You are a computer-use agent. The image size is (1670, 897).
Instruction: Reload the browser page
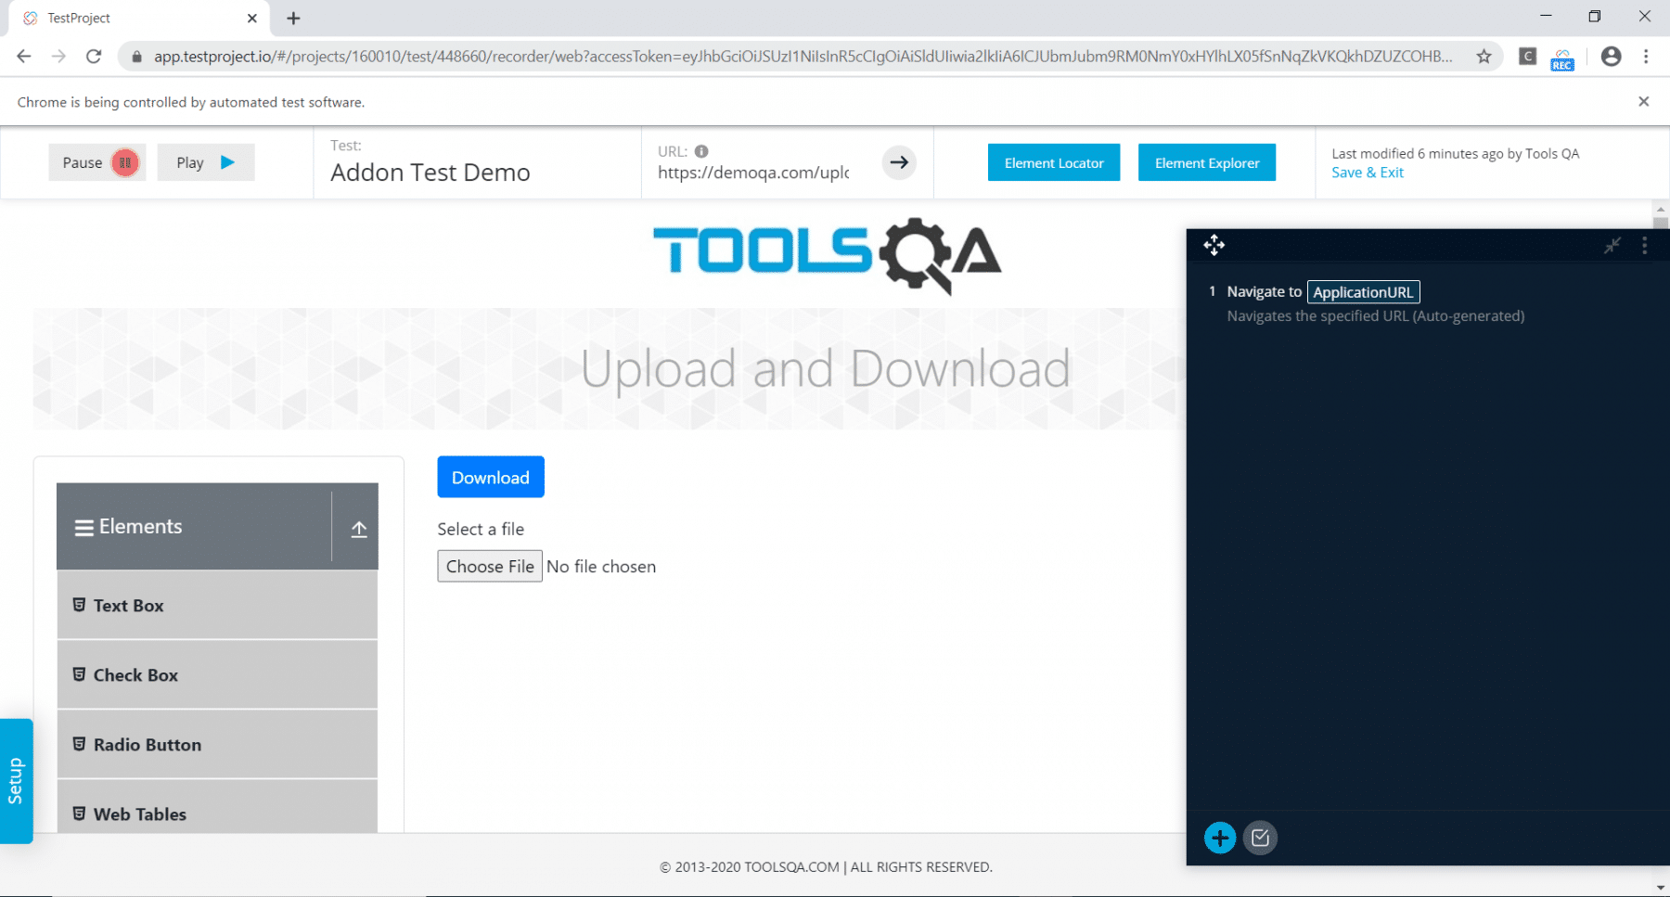click(x=94, y=57)
